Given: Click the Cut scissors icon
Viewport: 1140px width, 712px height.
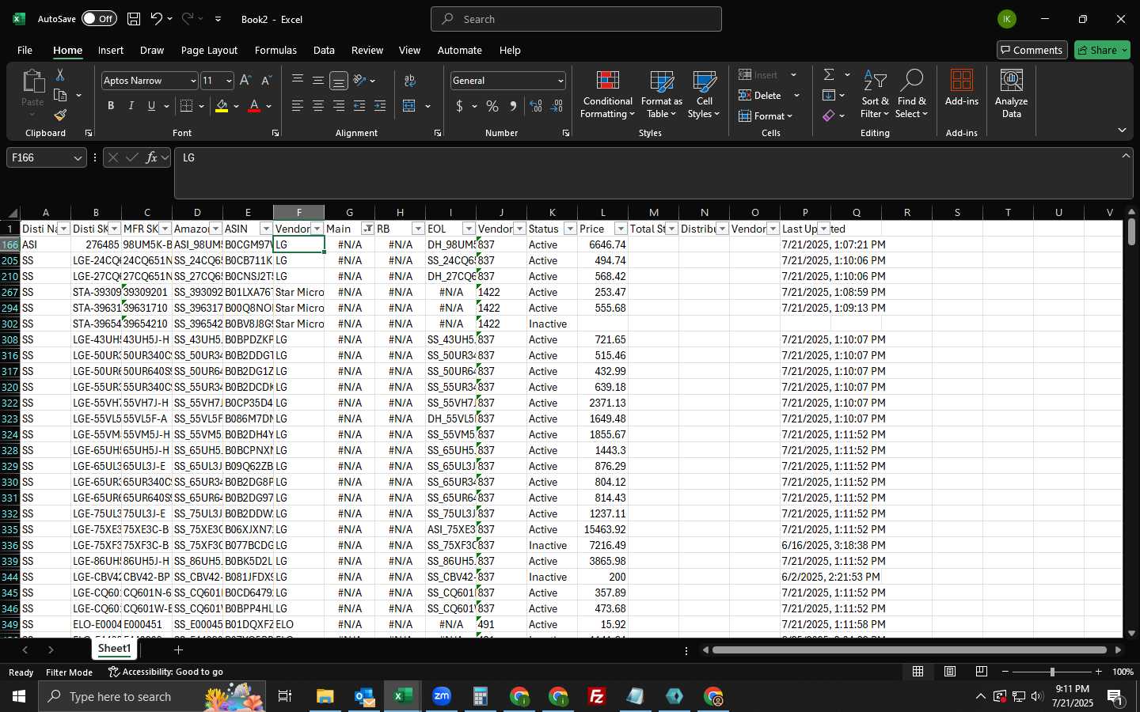Looking at the screenshot, I should tap(60, 74).
